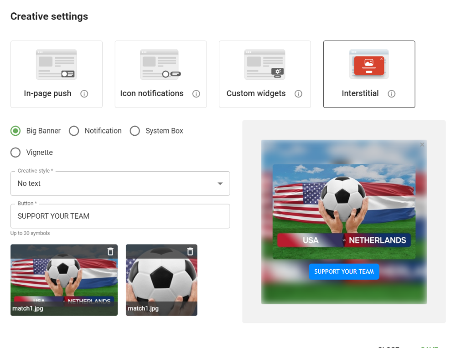Edit the Button text field
Screen dimensions: 456x348
pyautogui.click(x=120, y=216)
